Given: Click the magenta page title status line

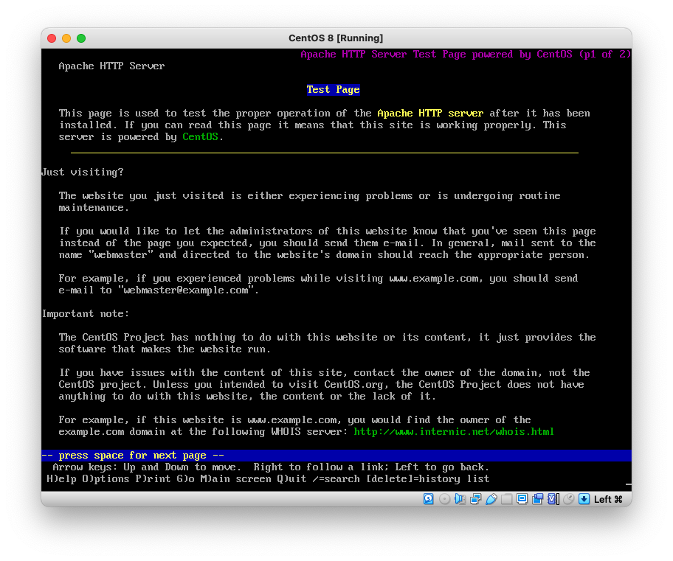Looking at the screenshot, I should [x=466, y=55].
